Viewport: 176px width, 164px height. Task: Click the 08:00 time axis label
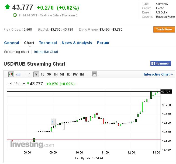27,152
